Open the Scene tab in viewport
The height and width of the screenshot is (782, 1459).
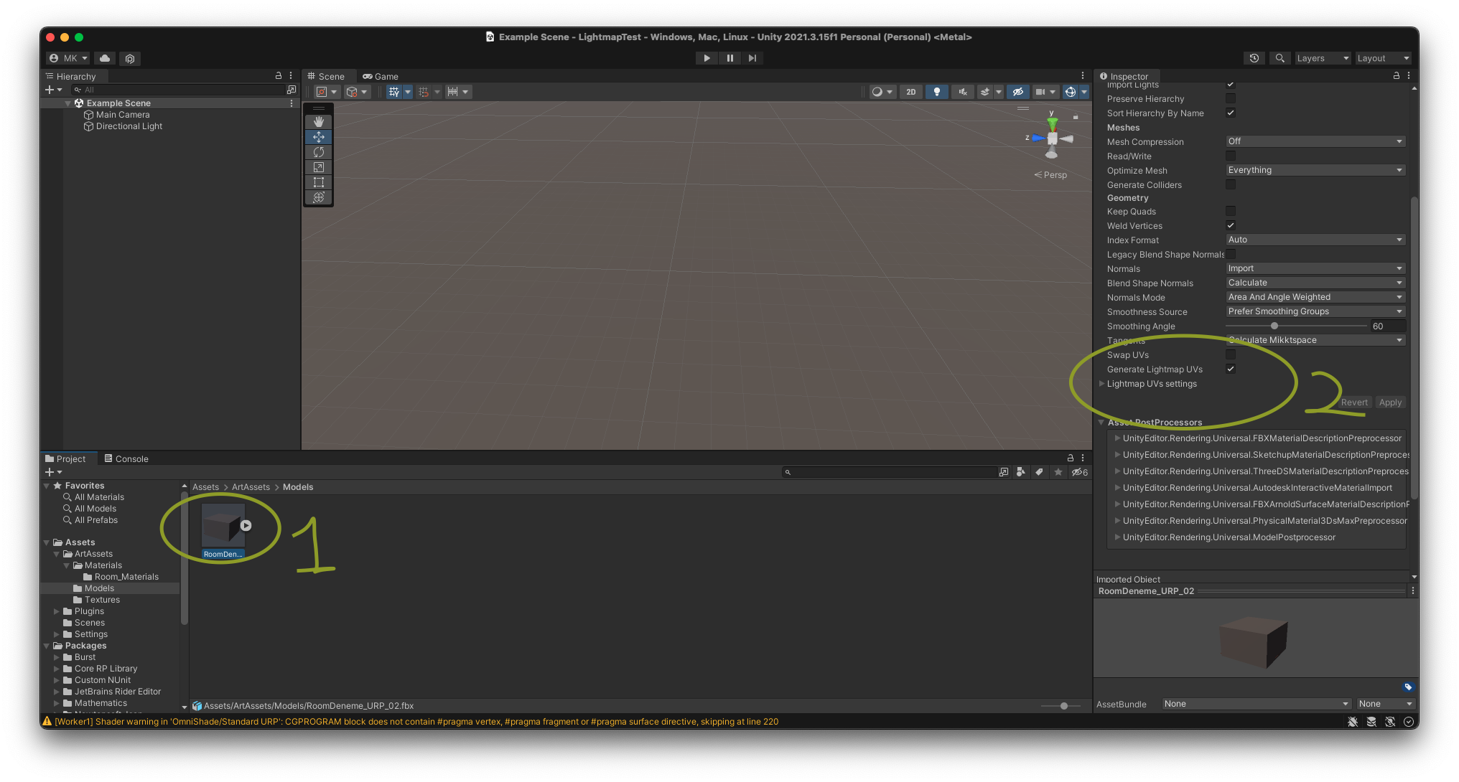point(332,75)
